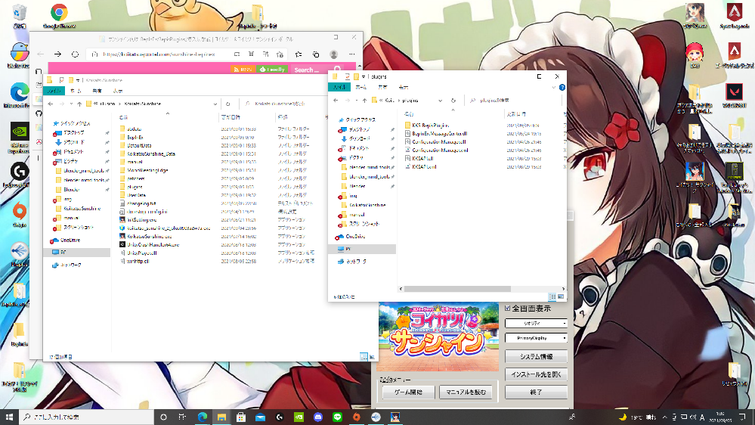Tick the 全画面表示 fullscreen checkbox
The width and height of the screenshot is (755, 425).
click(x=508, y=308)
